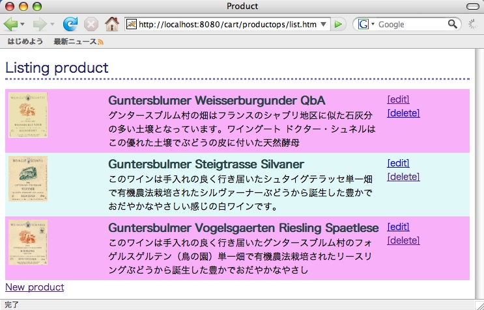Open the forward history dropdown arrow
This screenshot has height=310, width=484.
tap(51, 25)
